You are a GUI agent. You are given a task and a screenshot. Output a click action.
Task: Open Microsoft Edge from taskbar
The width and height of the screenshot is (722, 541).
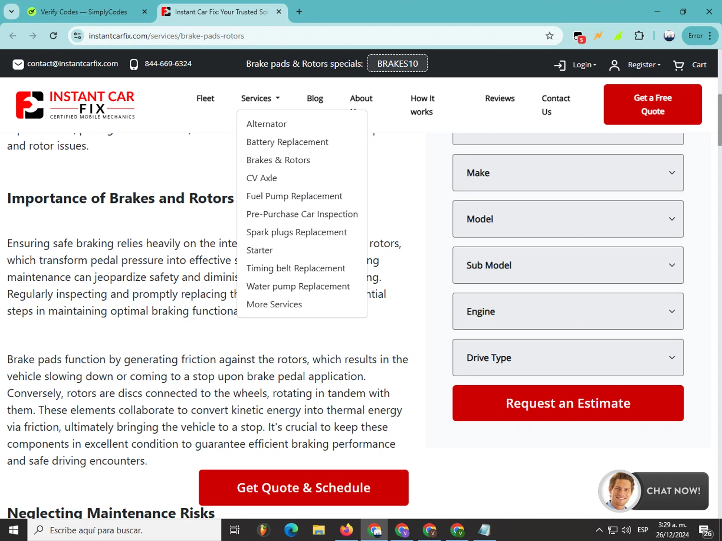click(291, 530)
